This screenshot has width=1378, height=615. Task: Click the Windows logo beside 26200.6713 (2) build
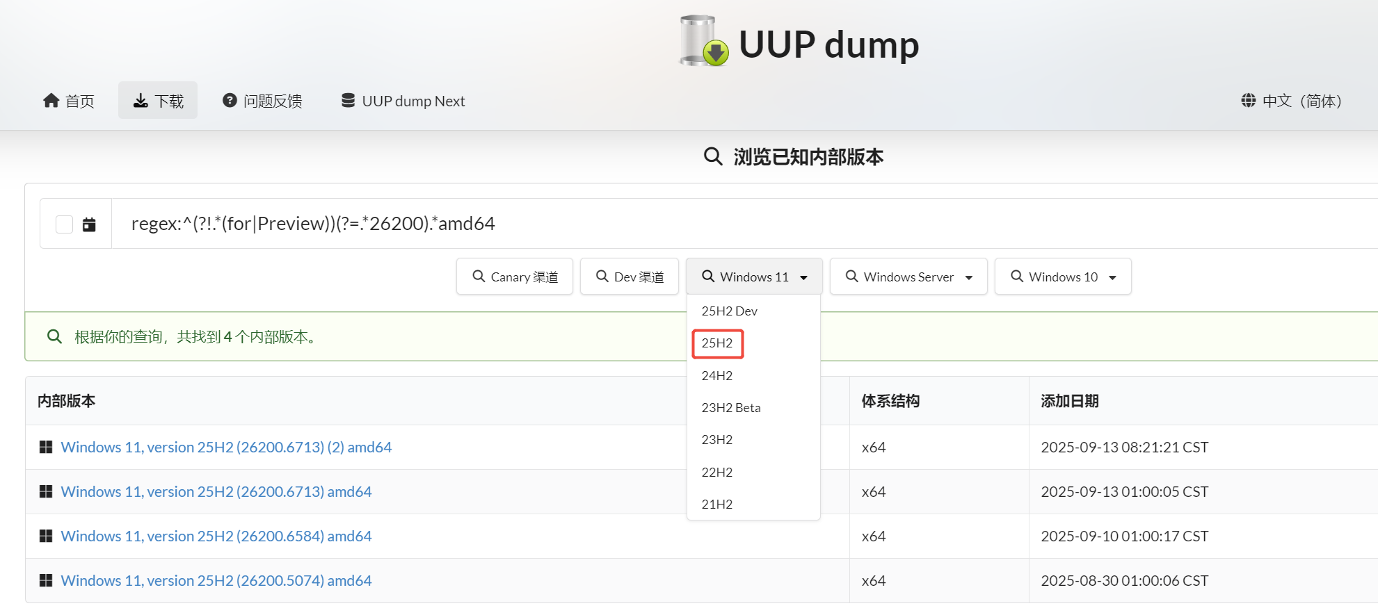pos(46,447)
